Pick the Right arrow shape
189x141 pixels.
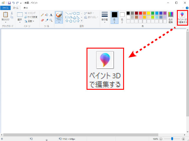[x=78, y=21]
